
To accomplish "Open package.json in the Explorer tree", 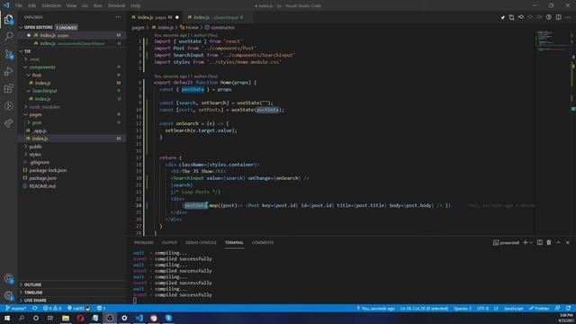I will [x=72, y=178].
